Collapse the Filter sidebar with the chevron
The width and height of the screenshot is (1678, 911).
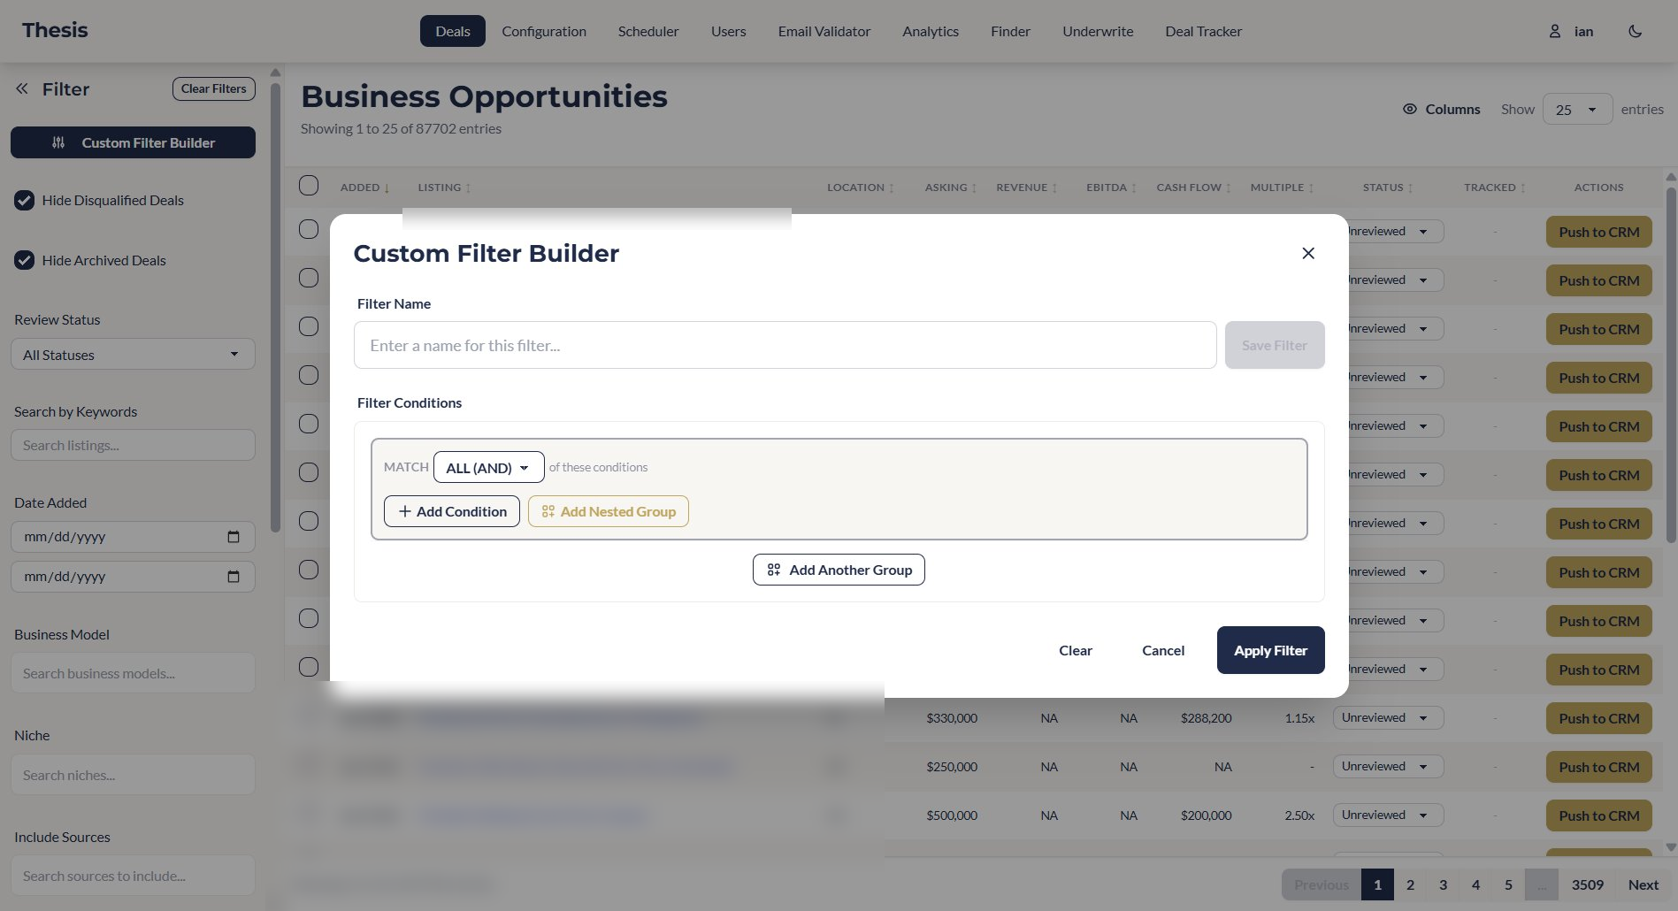point(19,88)
